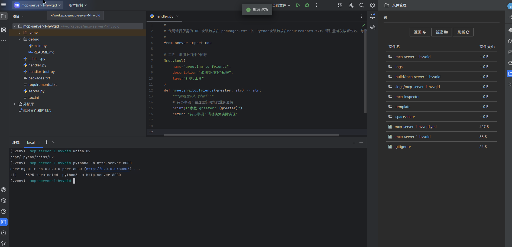
Task: Expand the 外部库 node
Action: (x=15, y=104)
